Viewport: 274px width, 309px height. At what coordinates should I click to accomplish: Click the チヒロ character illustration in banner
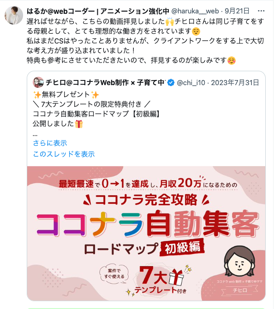[240, 261]
